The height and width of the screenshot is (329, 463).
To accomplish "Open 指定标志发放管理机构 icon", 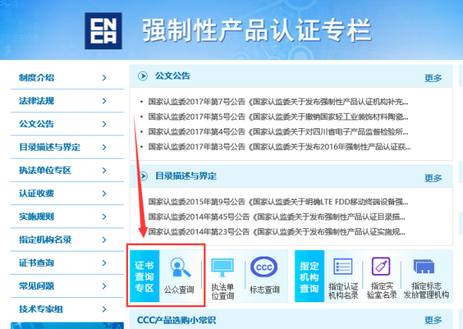I will tap(424, 267).
